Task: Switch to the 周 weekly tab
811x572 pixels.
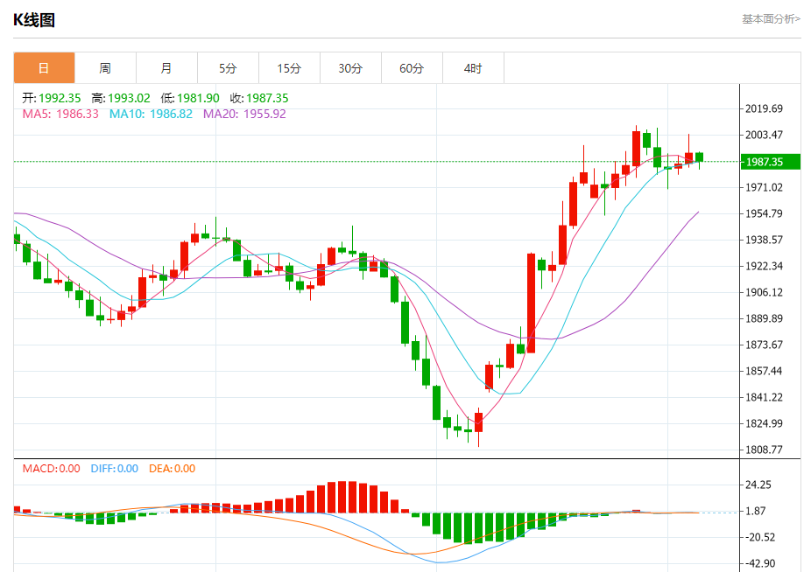Action: point(105,67)
